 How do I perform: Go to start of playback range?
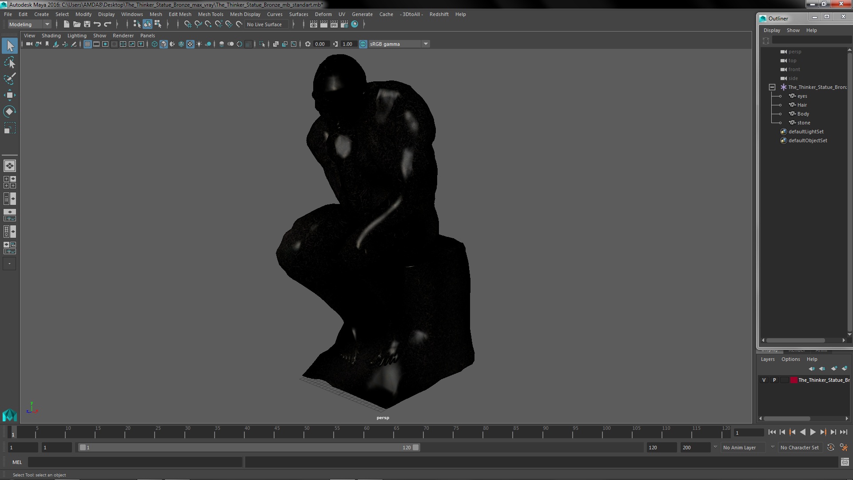coord(772,432)
